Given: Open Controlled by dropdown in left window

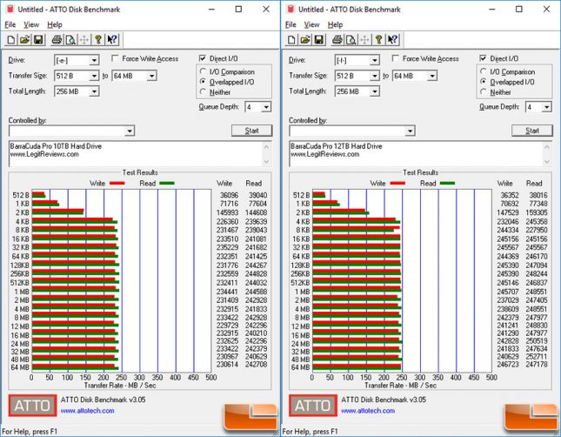Looking at the screenshot, I should (x=130, y=131).
